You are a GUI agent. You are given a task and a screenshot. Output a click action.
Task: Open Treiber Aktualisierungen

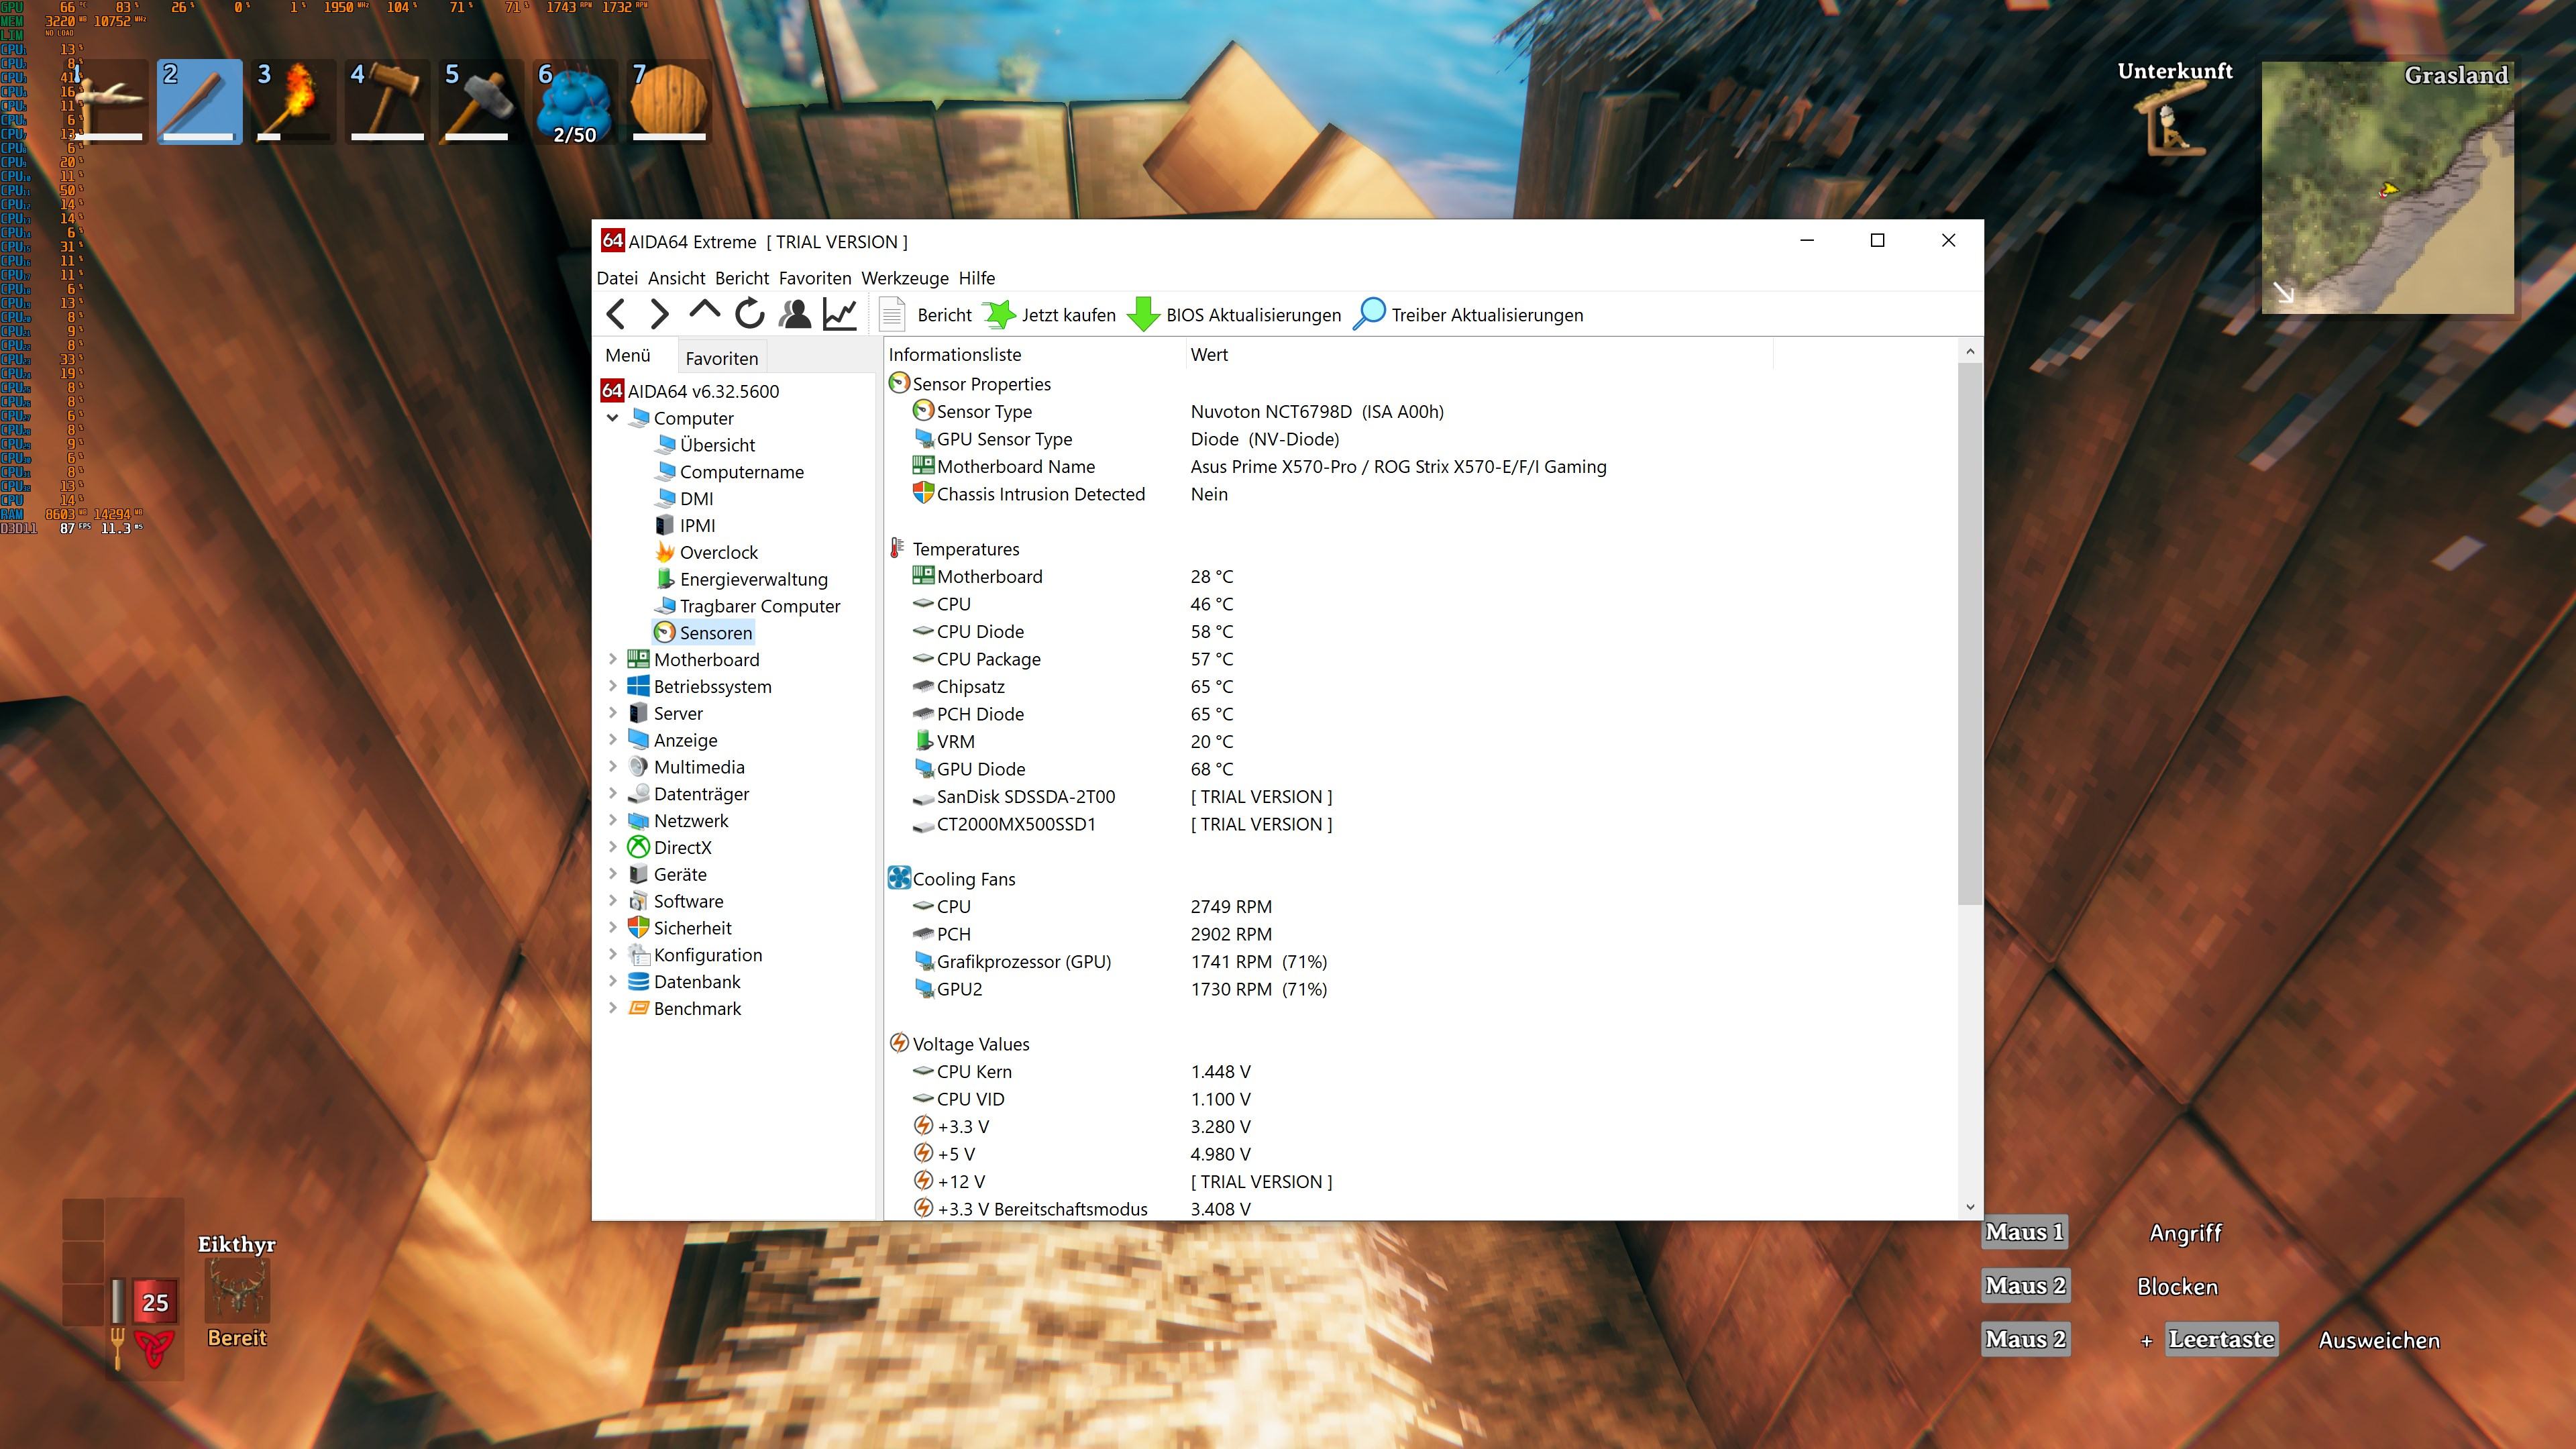tap(1468, 315)
